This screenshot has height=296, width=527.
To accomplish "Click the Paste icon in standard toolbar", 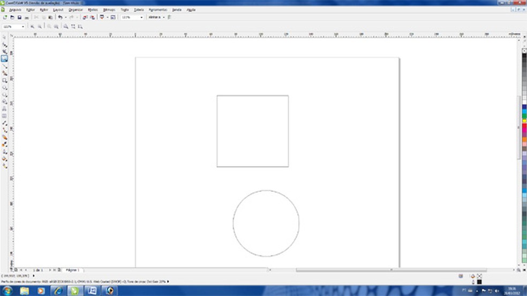I will point(51,17).
